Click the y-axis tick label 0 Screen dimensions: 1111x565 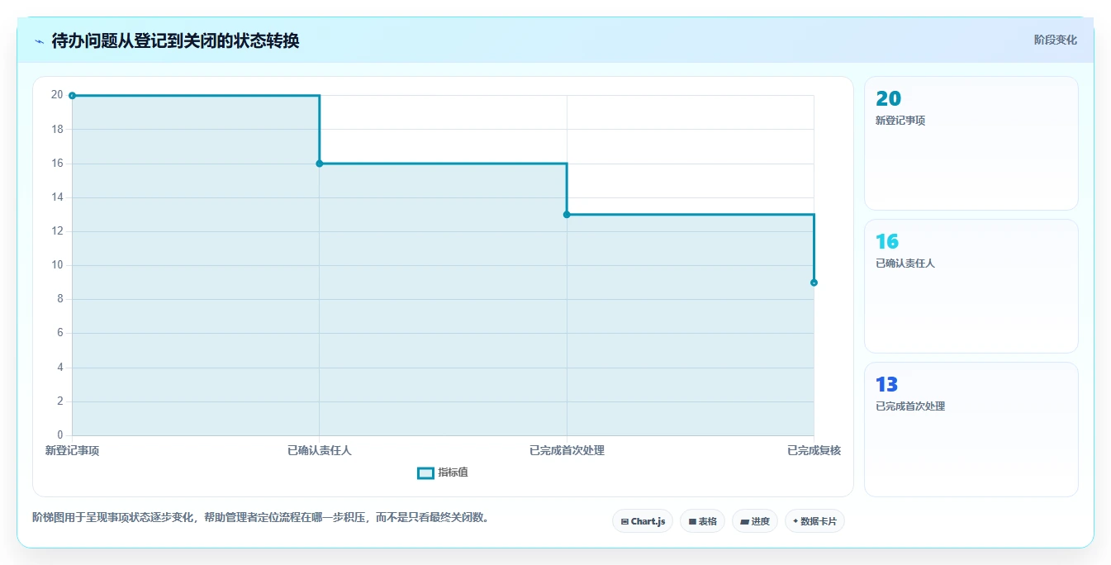60,435
